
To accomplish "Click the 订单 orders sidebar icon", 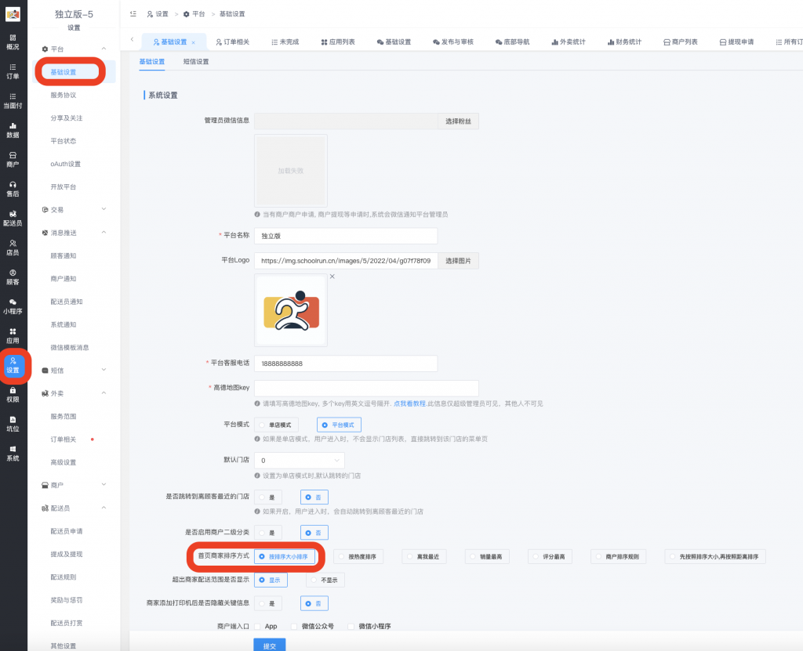I will (x=13, y=71).
